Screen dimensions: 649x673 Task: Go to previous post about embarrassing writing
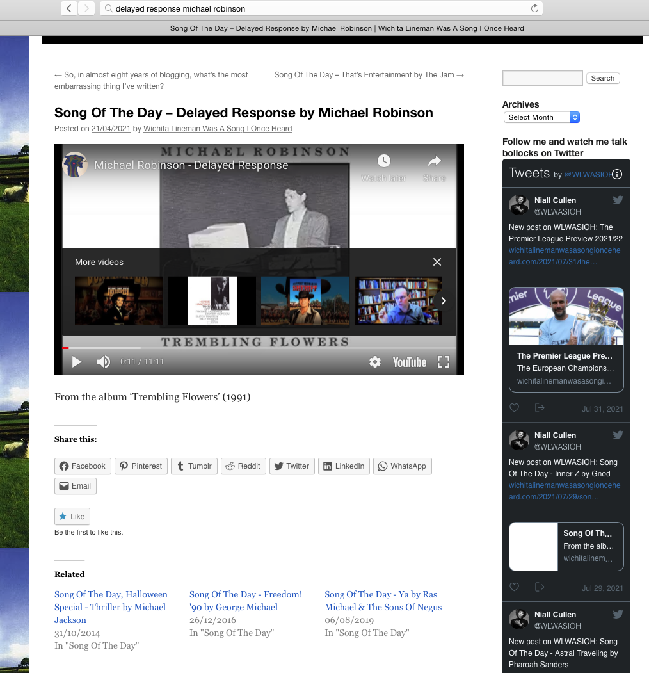click(x=151, y=81)
